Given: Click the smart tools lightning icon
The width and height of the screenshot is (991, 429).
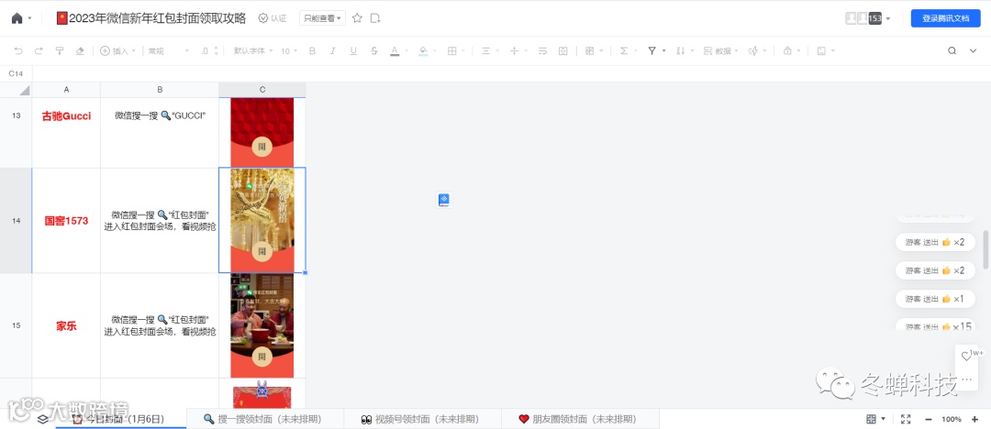Looking at the screenshot, I should (x=752, y=51).
